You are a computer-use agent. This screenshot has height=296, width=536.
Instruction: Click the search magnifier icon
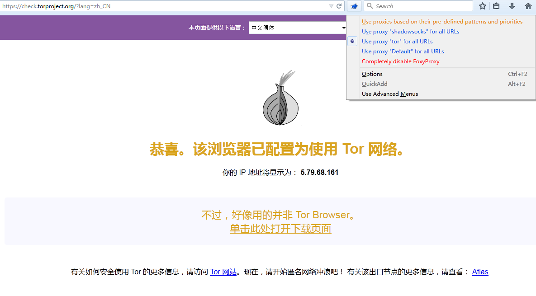[370, 6]
